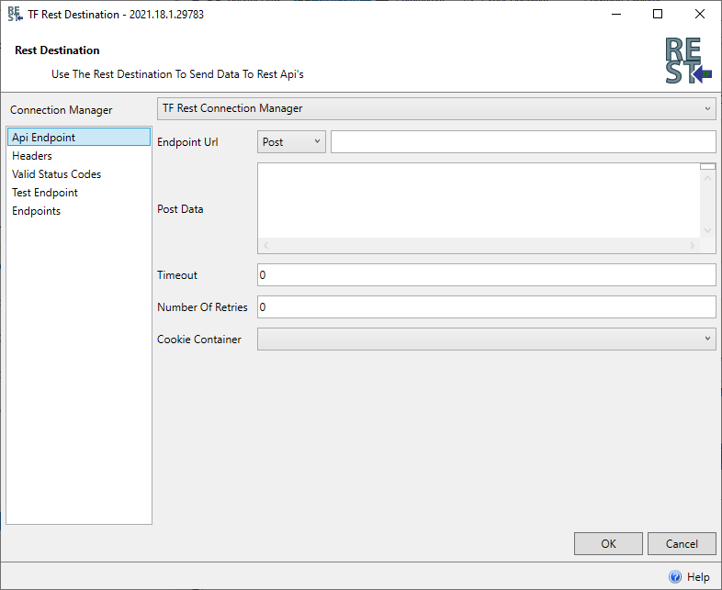722x590 pixels.
Task: Click the blue Help question mark icon
Action: pos(675,576)
